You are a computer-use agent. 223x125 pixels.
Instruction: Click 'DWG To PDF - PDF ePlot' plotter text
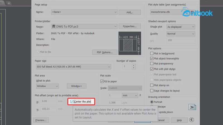tap(73, 33)
